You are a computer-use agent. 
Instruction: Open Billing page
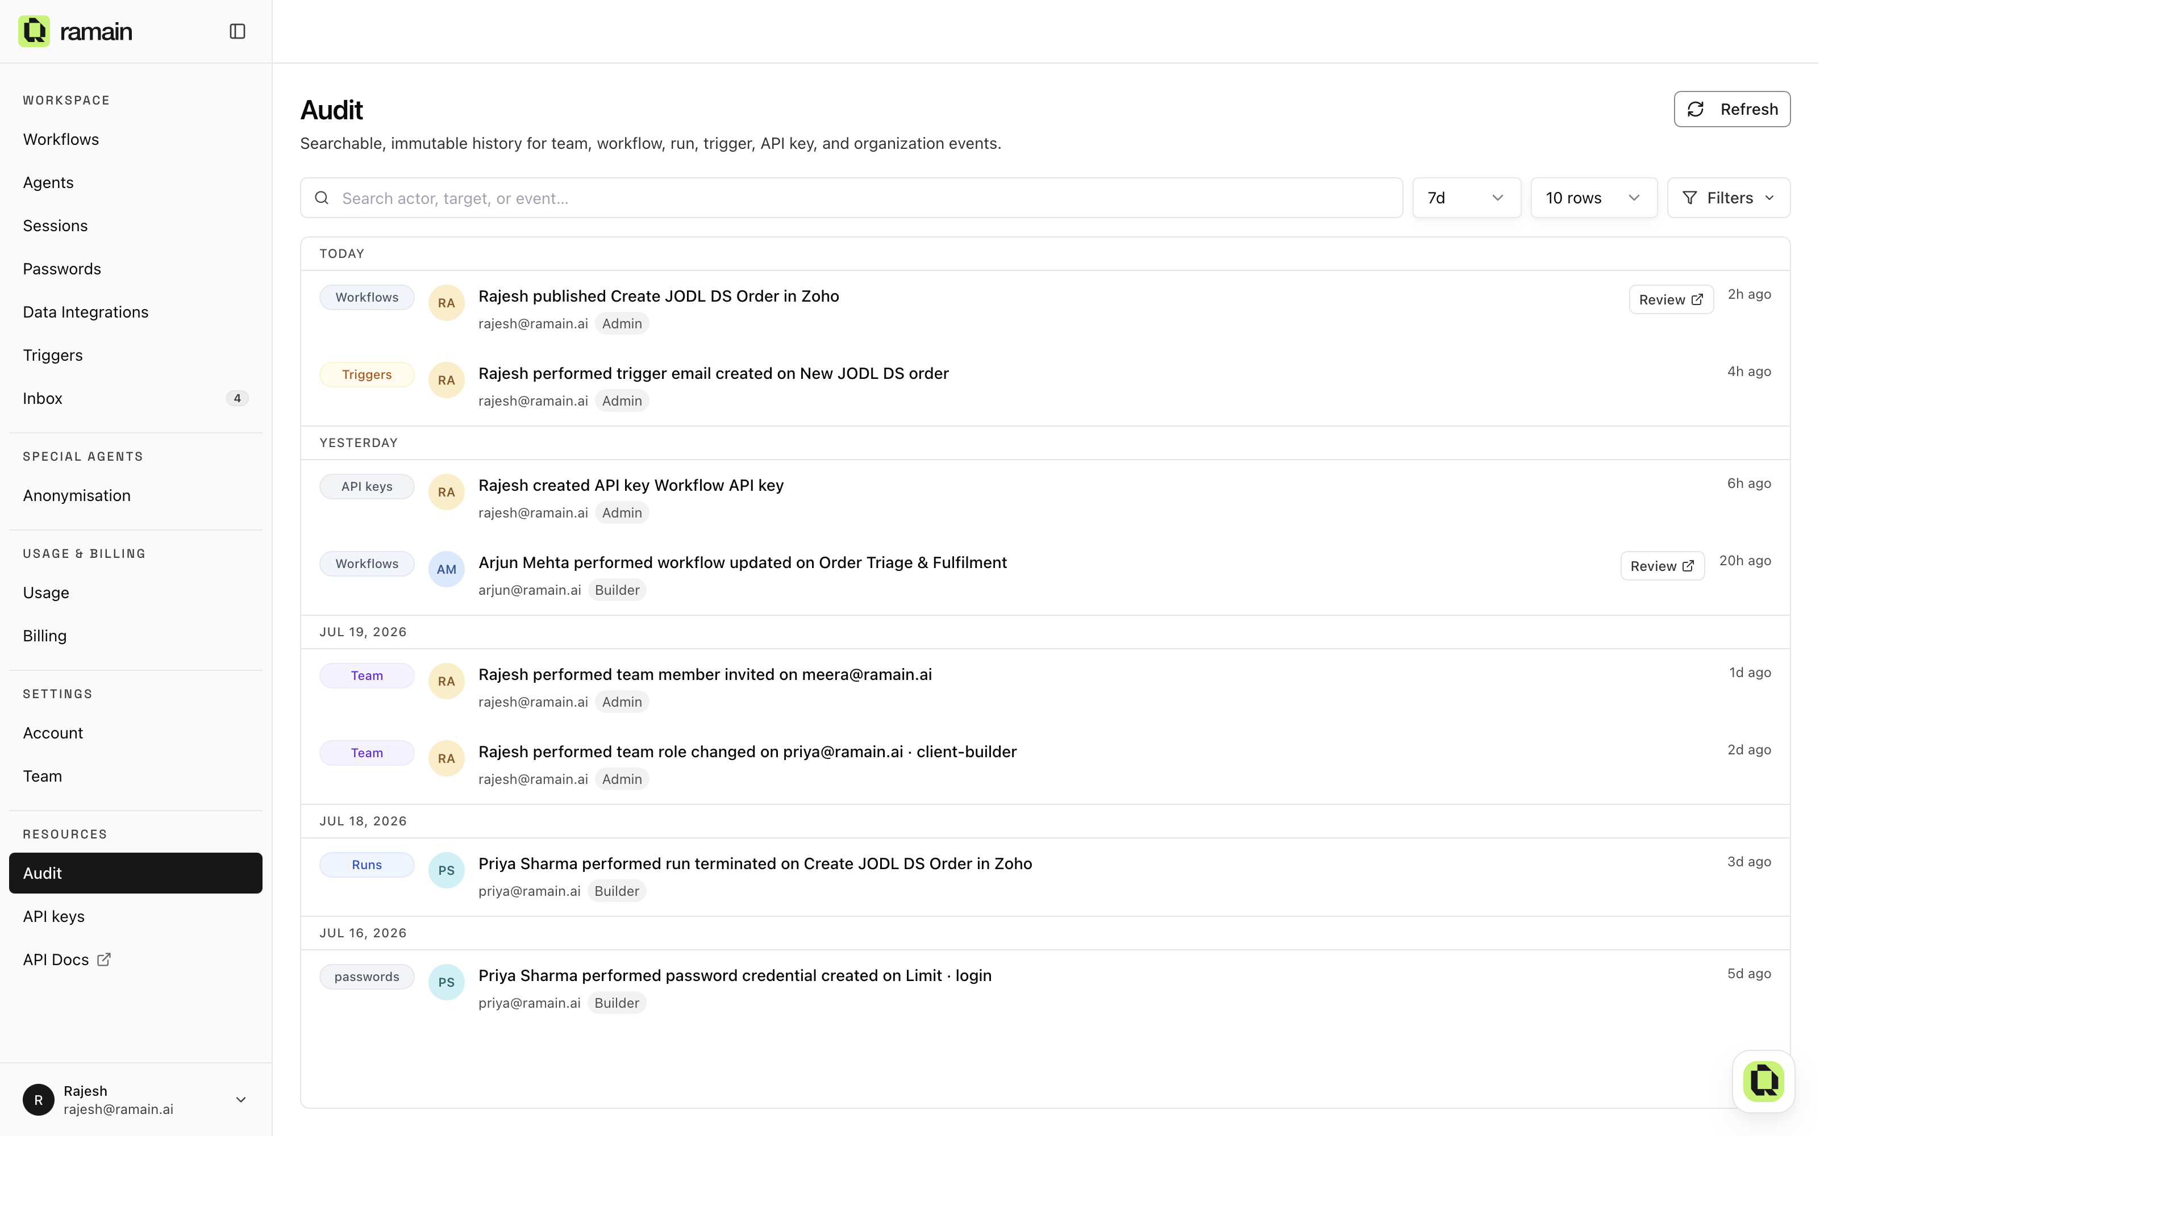136,636
